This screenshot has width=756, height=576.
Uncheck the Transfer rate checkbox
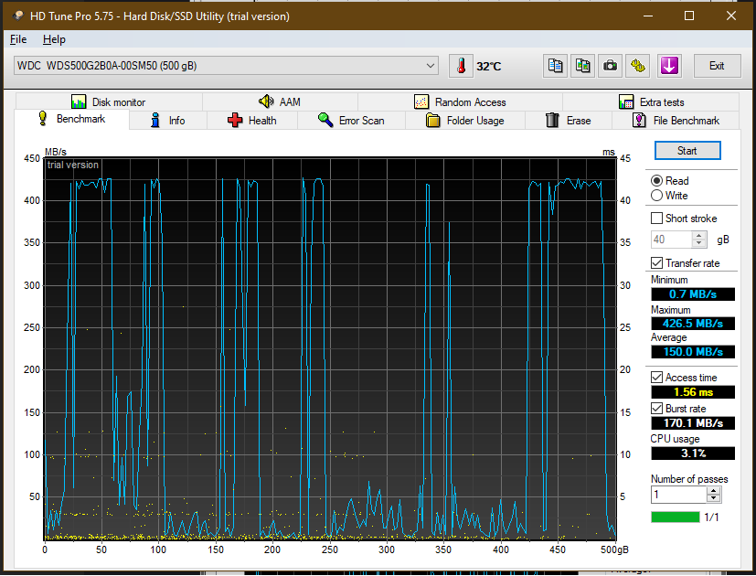click(656, 263)
